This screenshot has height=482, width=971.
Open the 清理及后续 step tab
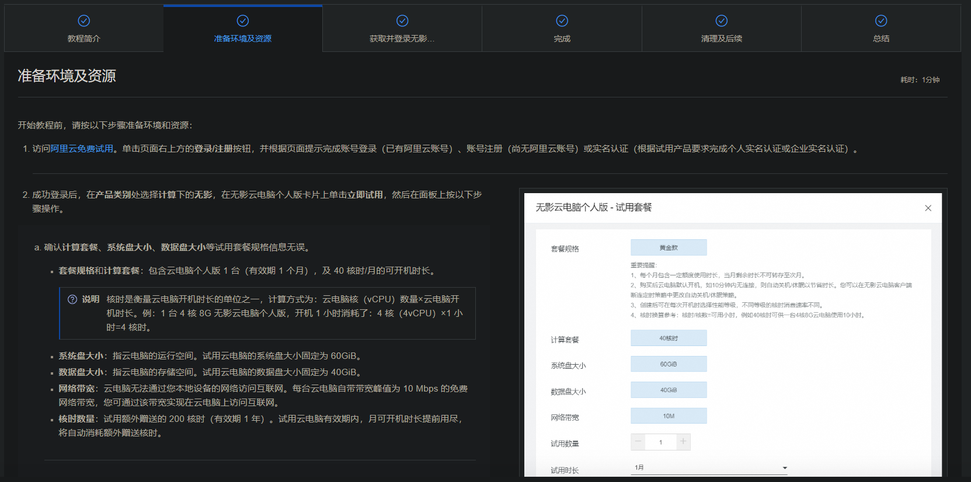click(x=722, y=29)
